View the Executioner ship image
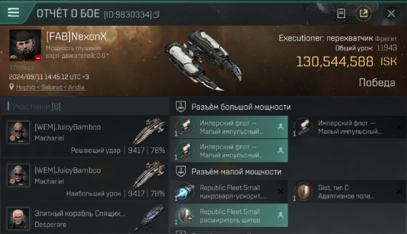This screenshot has height=234, width=407. click(203, 60)
